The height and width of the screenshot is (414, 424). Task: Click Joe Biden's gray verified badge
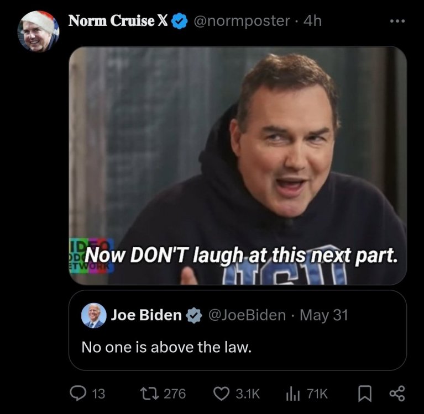(193, 315)
